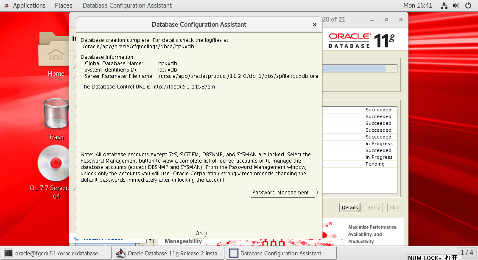
Task: Click the Global Database Name value itpuxdb
Action: (x=168, y=64)
